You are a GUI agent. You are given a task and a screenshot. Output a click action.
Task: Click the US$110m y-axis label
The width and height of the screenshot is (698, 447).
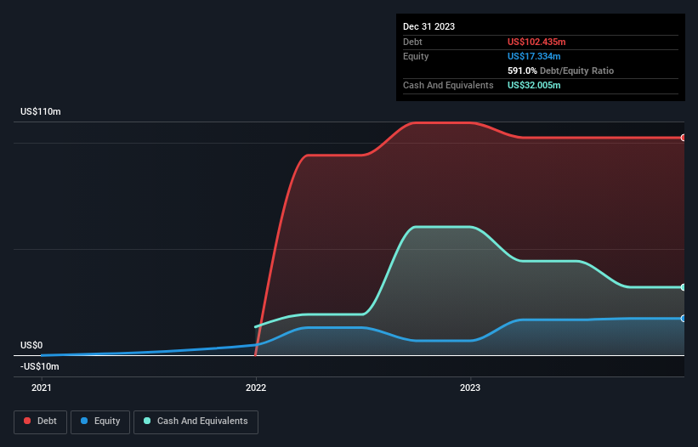point(41,111)
